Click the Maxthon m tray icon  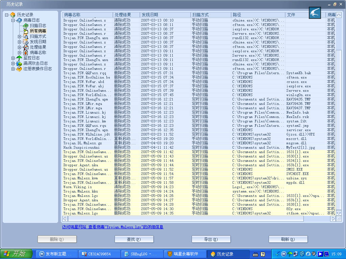coord(284,254)
